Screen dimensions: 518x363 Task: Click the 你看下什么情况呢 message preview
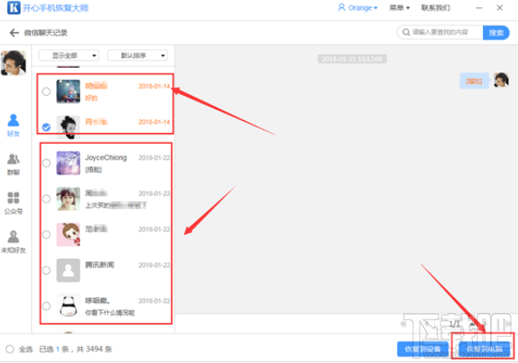(x=110, y=312)
